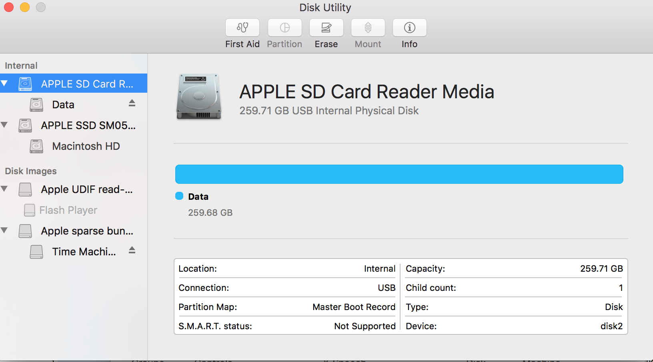Collapse the APPLE SD Card Reader tree
This screenshot has width=653, height=362.
click(x=5, y=84)
